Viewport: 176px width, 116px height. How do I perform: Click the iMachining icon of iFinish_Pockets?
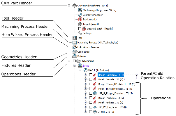[x=95, y=102]
